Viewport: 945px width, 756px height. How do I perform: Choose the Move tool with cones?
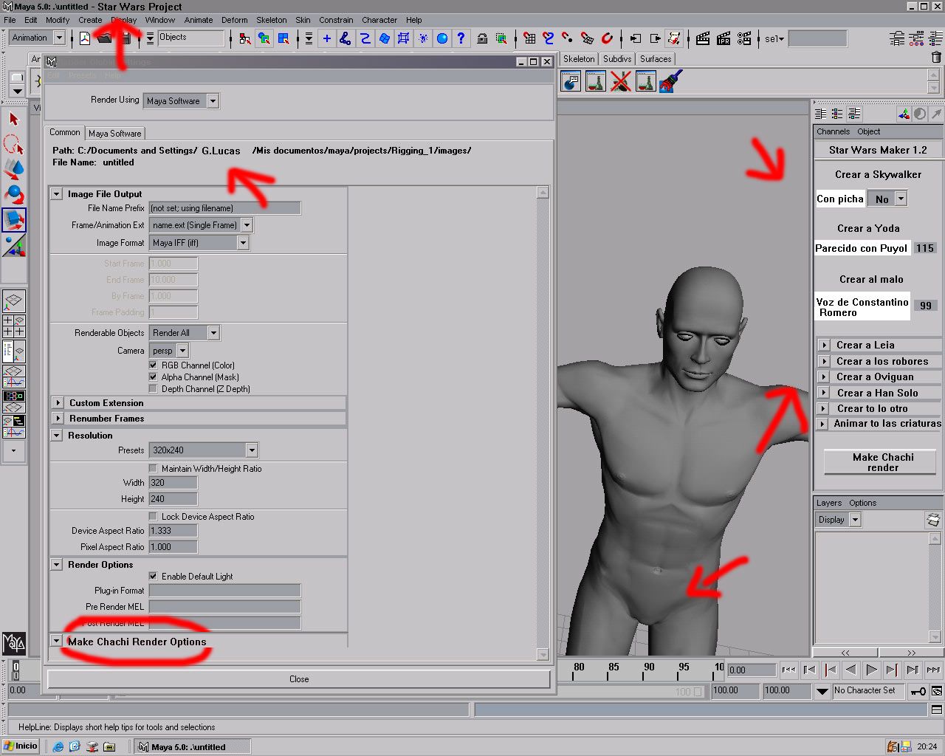coord(13,169)
